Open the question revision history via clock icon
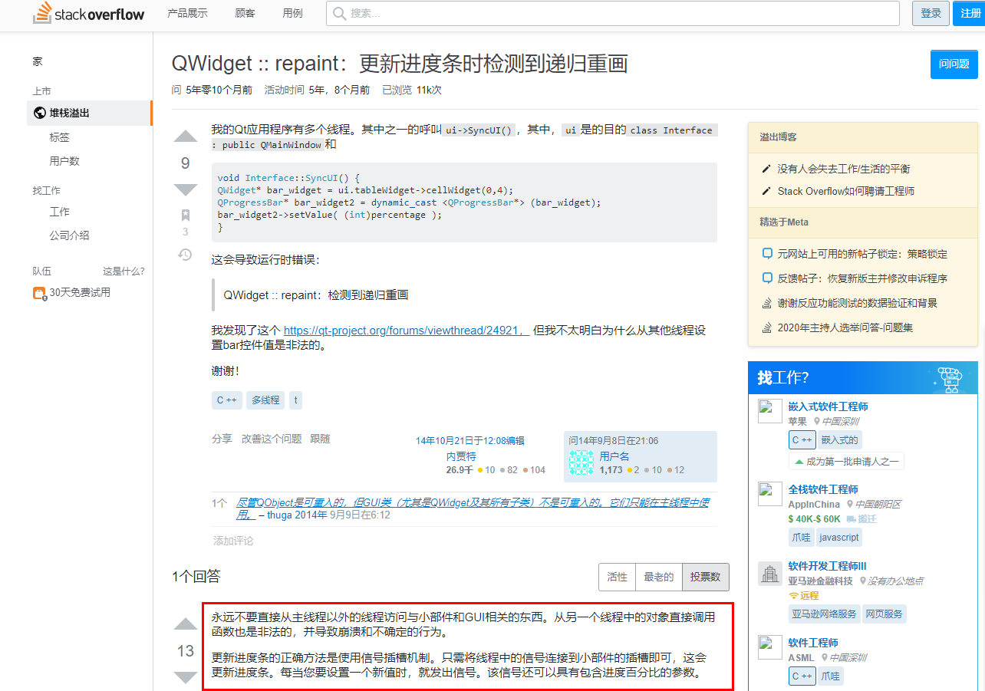This screenshot has width=985, height=691. 185,255
